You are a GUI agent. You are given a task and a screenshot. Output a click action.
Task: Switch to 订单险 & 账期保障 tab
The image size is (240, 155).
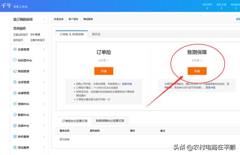72,34
